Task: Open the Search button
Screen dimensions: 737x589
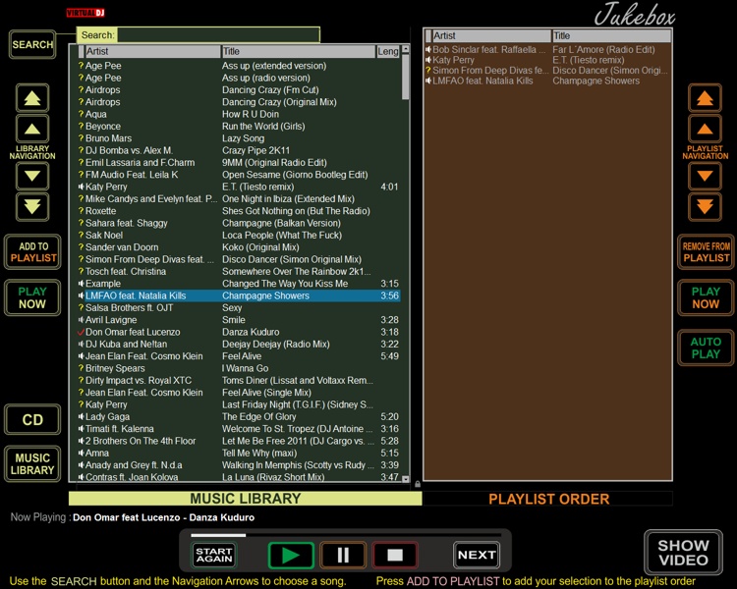Action: tap(32, 44)
